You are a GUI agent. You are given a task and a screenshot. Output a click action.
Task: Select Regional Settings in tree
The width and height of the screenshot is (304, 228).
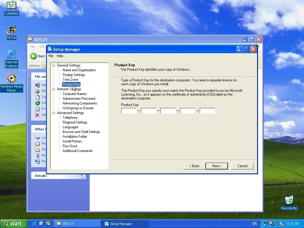[x=75, y=122]
